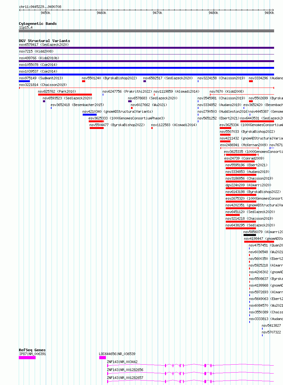Click the red nsv5501240 ByrskaBishop2022 feature

pyautogui.click(x=84, y=81)
